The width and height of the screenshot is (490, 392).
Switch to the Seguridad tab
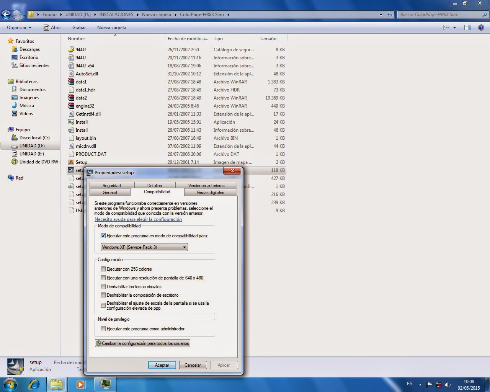click(x=112, y=186)
